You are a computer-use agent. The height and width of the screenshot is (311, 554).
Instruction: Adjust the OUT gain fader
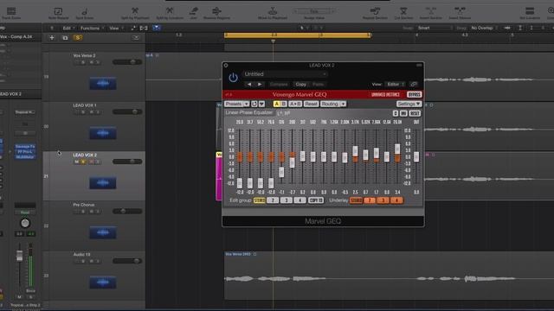(x=416, y=157)
